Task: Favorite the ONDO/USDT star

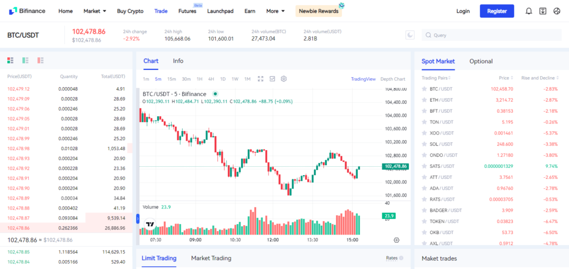Action: pyautogui.click(x=424, y=155)
